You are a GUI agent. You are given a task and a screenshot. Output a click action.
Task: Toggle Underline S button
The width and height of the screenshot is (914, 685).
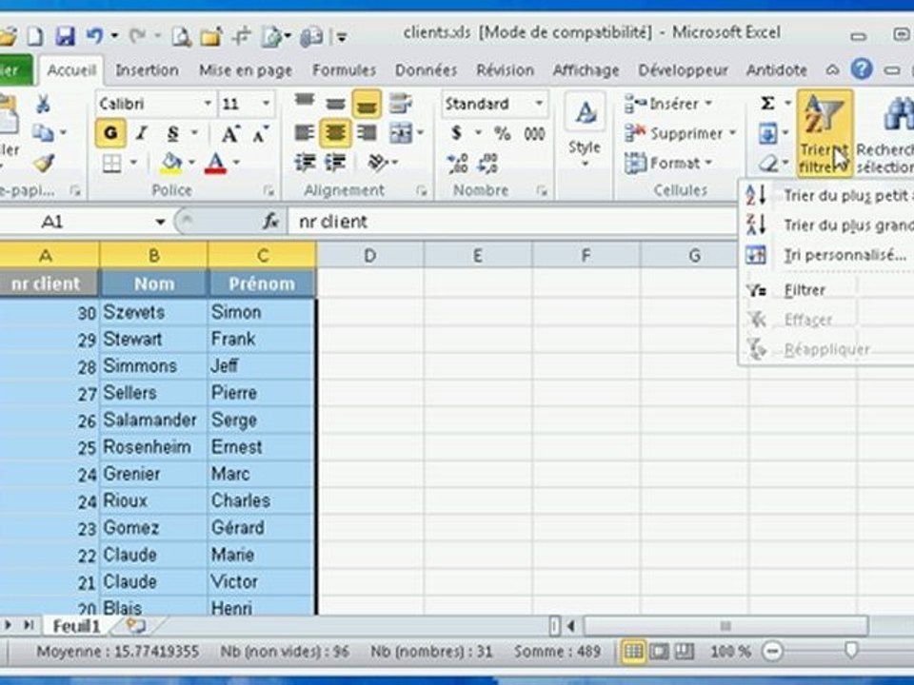pos(172,134)
